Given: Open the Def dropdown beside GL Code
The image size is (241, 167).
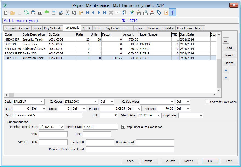Looking at the screenshot, I should 112,102.
